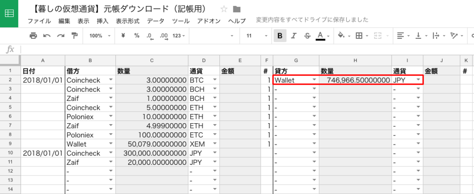The height and width of the screenshot is (194, 474).
Task: Select cell containing 50,079.00000000
Action: 152,144
